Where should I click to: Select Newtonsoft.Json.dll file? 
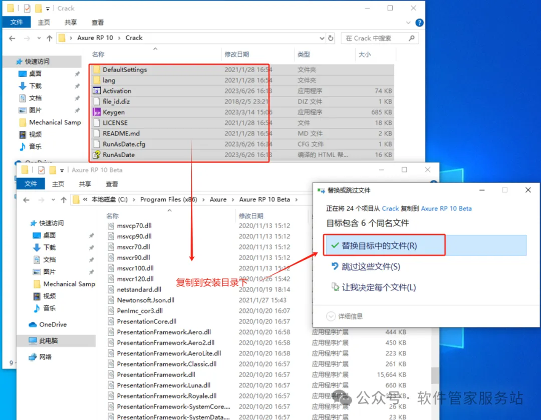click(146, 300)
